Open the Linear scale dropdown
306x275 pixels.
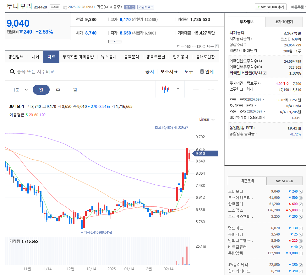point(207,119)
